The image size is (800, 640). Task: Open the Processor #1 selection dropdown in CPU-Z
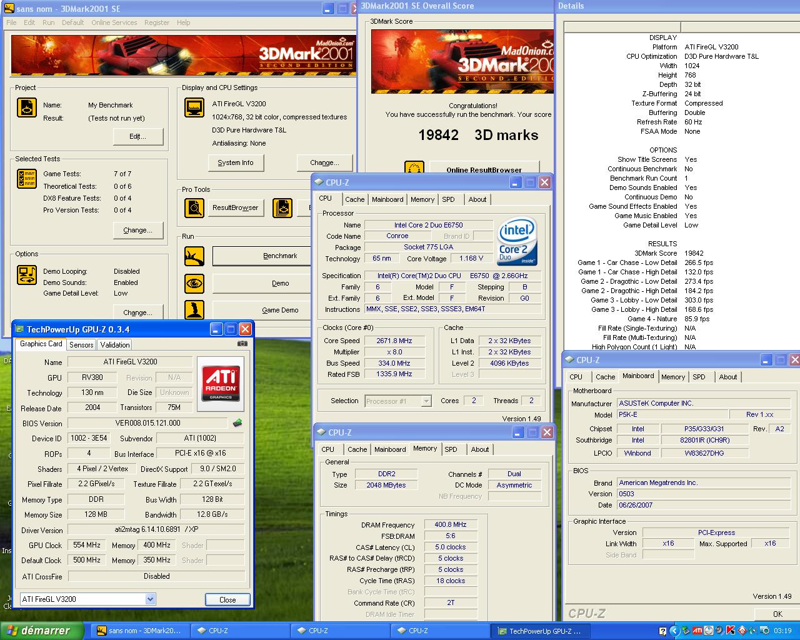pos(426,401)
